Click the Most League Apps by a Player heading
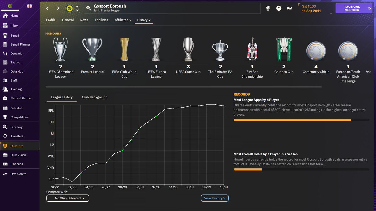This screenshot has height=211, width=376. coord(256,100)
